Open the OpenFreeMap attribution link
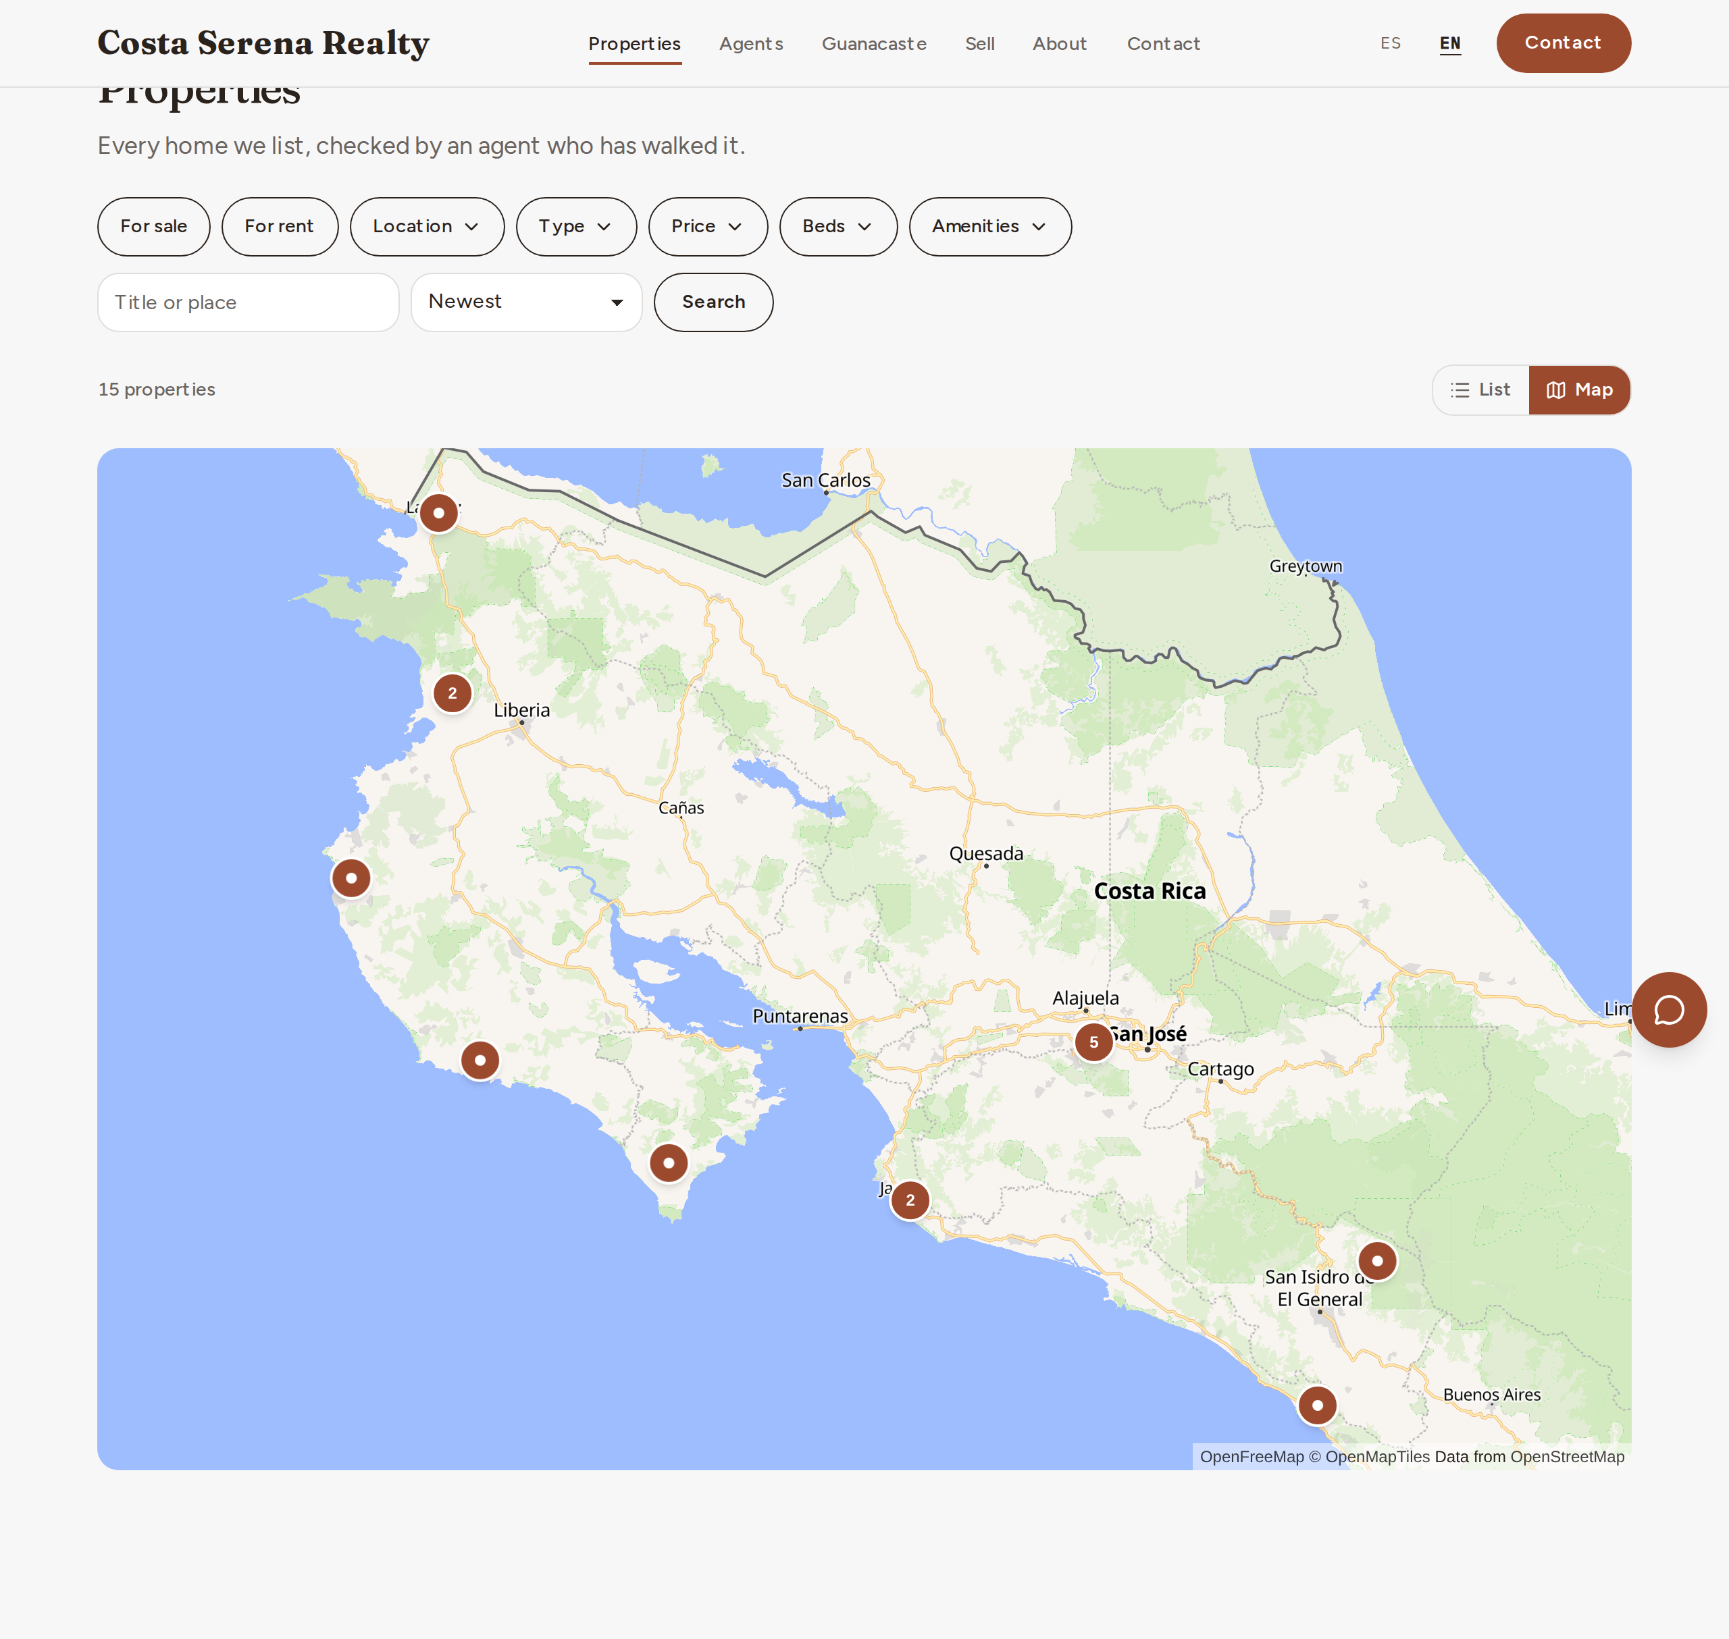This screenshot has width=1729, height=1639. pyautogui.click(x=1251, y=1457)
